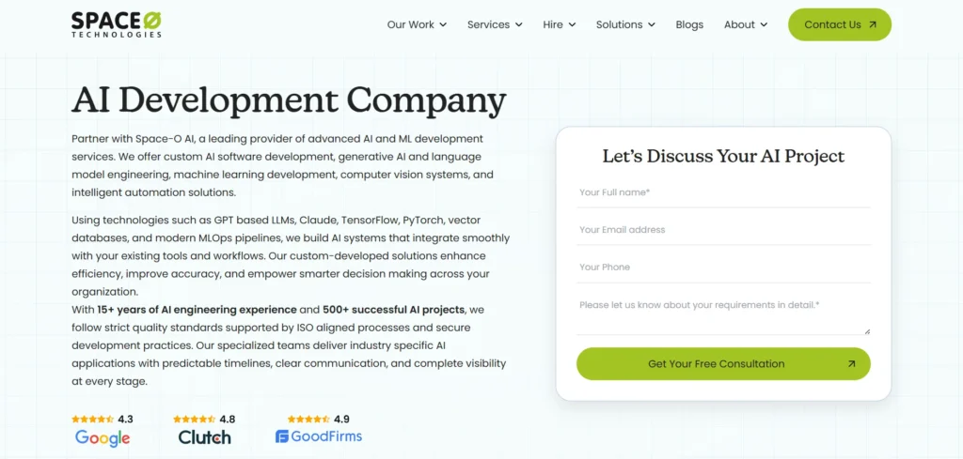The height and width of the screenshot is (459, 963).
Task: Click the Clutch 4.8 star rating
Action: click(194, 420)
